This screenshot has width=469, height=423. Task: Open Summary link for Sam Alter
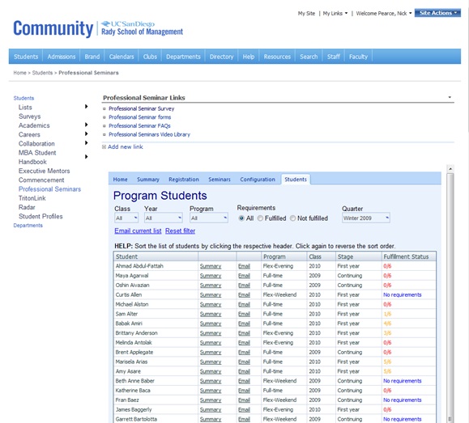pos(211,314)
